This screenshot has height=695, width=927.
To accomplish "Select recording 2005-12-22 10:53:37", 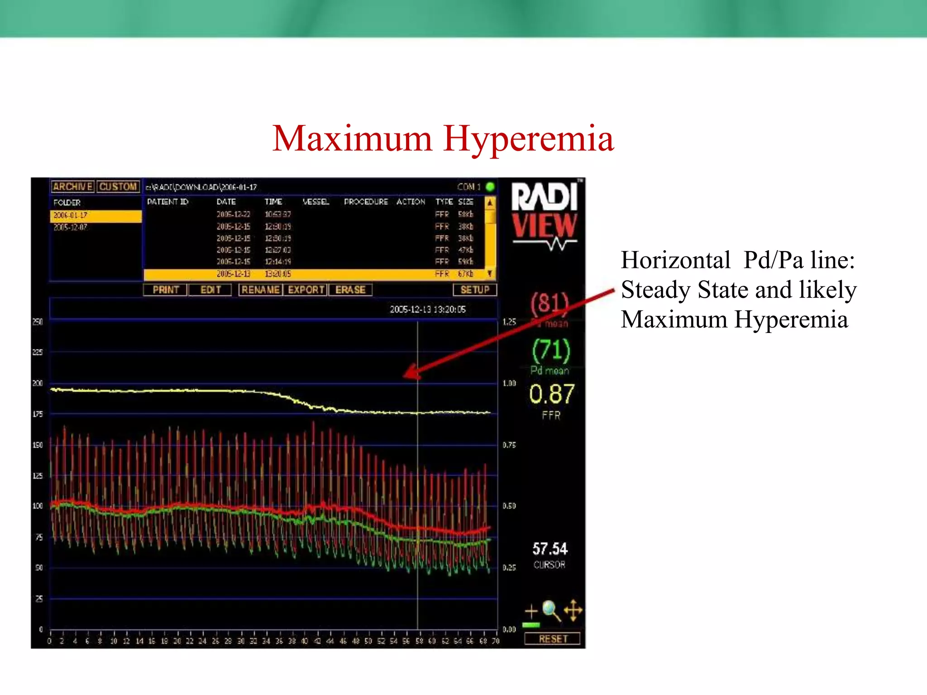I will (315, 214).
